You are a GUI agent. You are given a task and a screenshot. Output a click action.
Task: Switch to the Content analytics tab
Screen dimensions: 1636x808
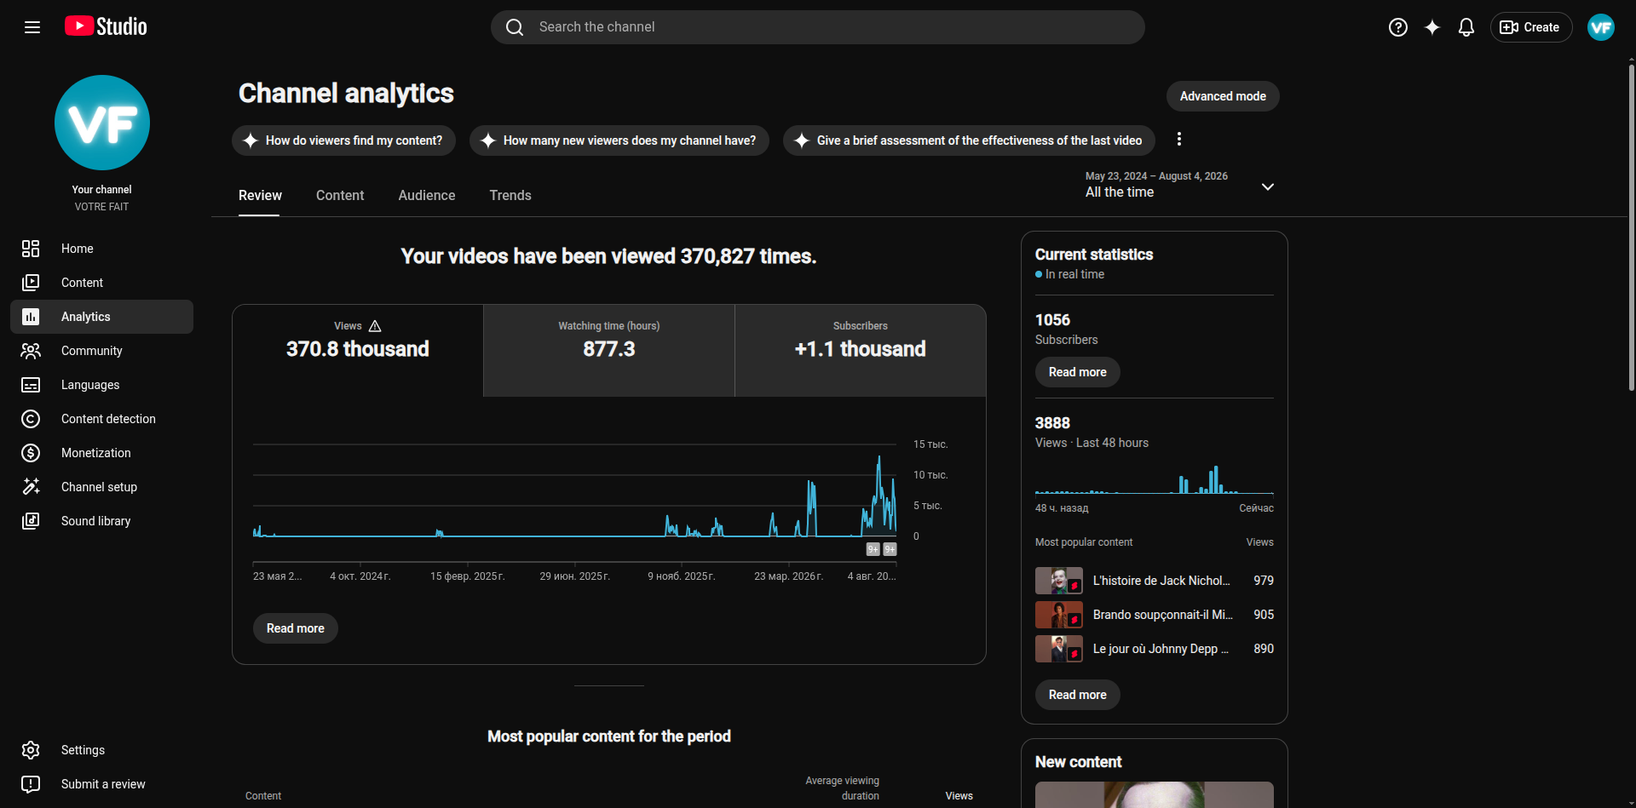[340, 196]
